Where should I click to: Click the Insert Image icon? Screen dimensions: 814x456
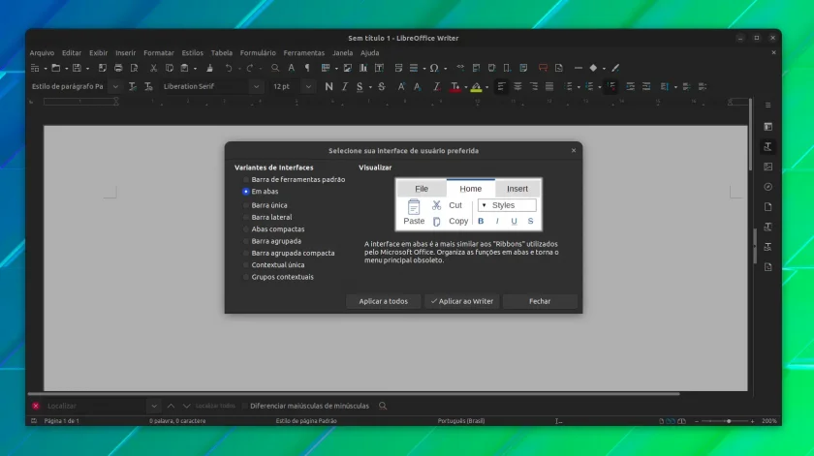coord(347,68)
